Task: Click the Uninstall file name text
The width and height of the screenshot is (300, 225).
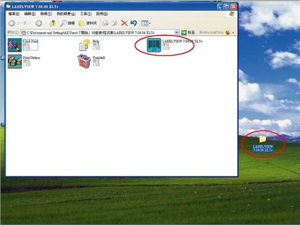Action: [x=99, y=58]
